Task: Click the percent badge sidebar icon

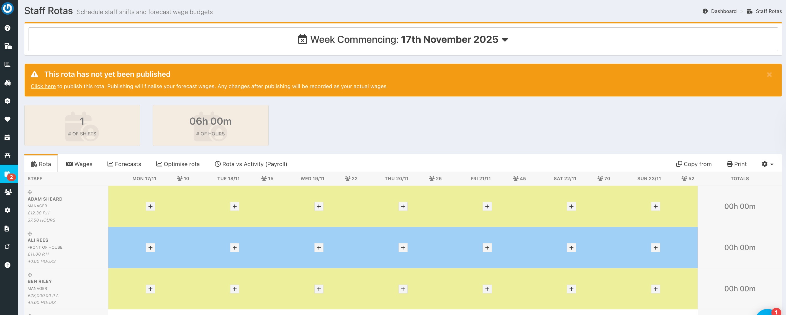Action: tap(8, 101)
